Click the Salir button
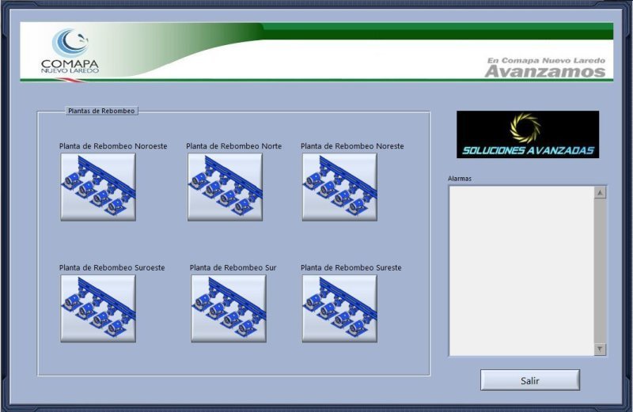The height and width of the screenshot is (412, 633). (x=530, y=380)
